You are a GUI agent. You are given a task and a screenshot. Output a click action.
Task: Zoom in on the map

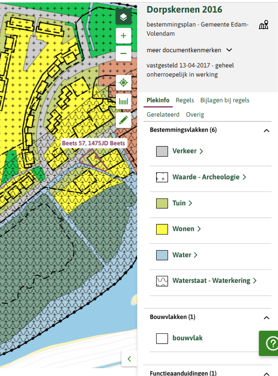pos(123,36)
